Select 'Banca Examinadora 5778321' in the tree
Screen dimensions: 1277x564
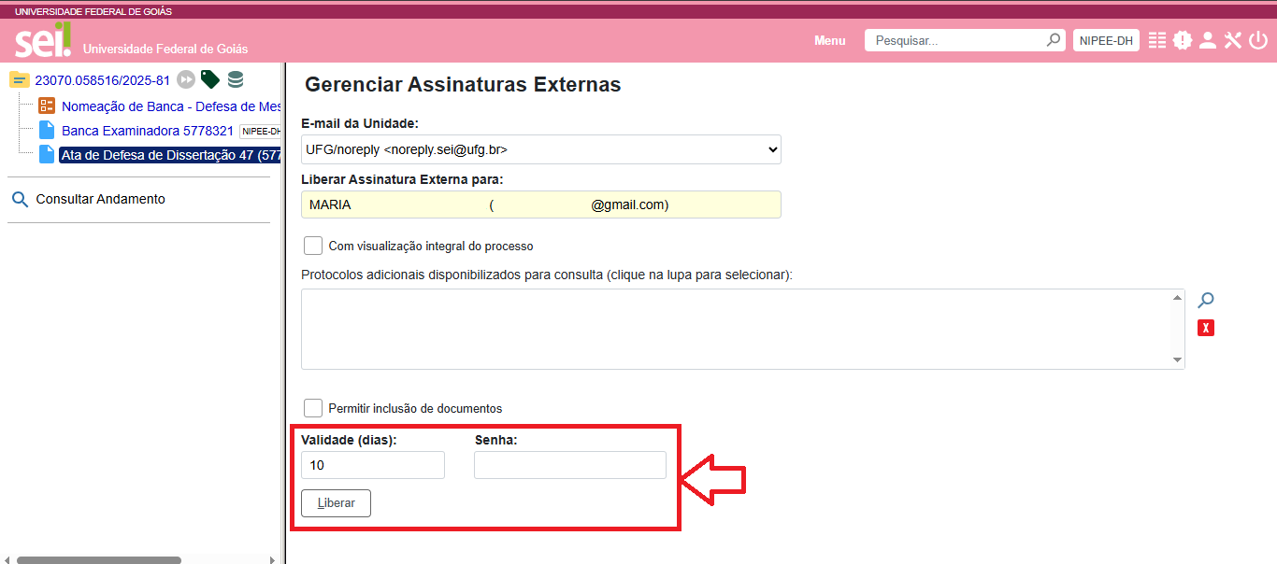coord(147,131)
